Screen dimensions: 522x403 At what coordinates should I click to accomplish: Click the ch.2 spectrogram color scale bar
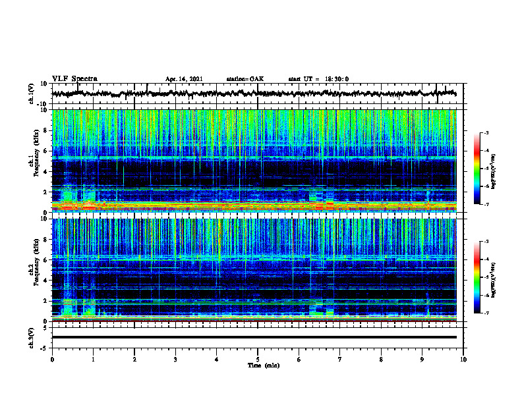tap(477, 277)
